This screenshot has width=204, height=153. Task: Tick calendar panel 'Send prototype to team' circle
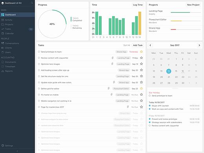coord(150,96)
